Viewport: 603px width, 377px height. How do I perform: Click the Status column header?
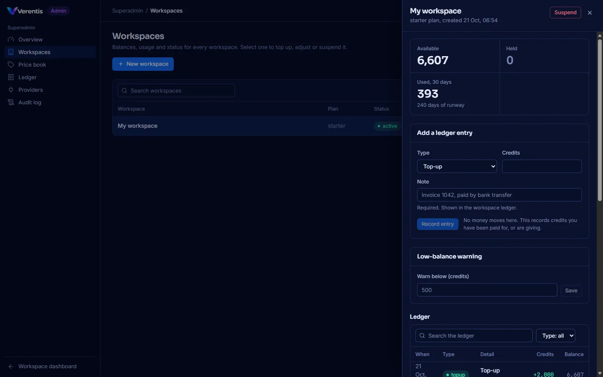(381, 109)
